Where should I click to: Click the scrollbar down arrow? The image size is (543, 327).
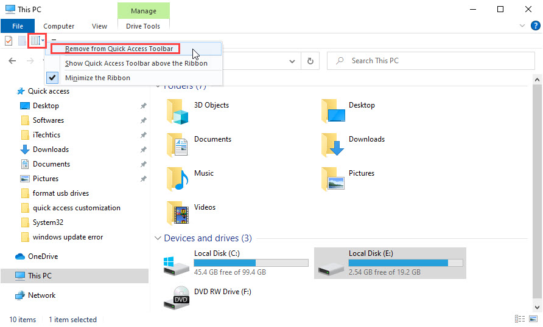coord(537,307)
